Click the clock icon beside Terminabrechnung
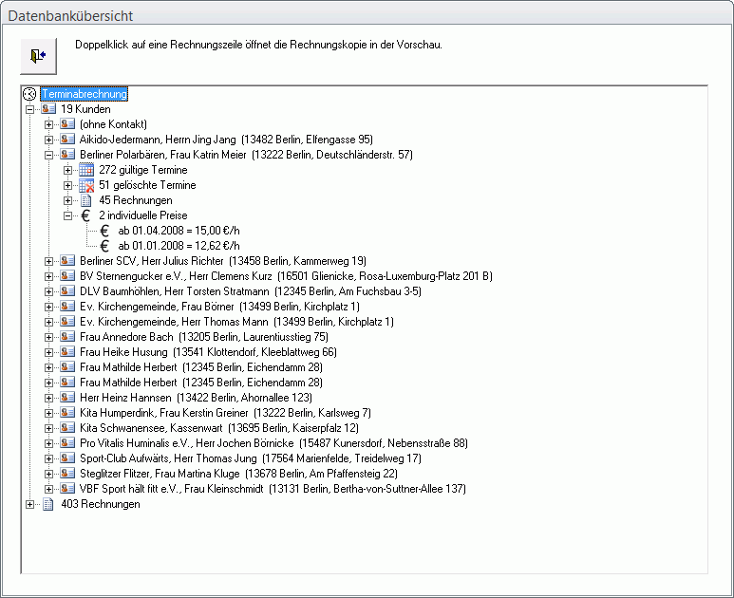Viewport: 734px width, 598px height. pos(29,94)
